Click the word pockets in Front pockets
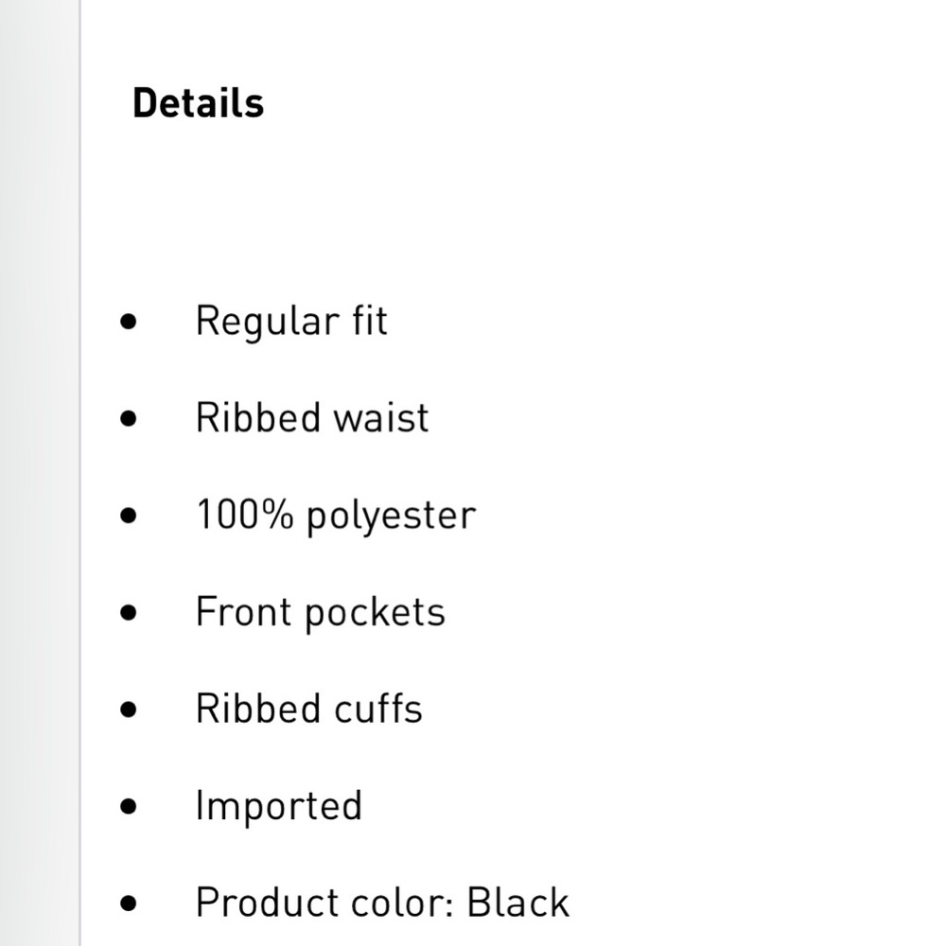946x946 pixels. pos(375,614)
